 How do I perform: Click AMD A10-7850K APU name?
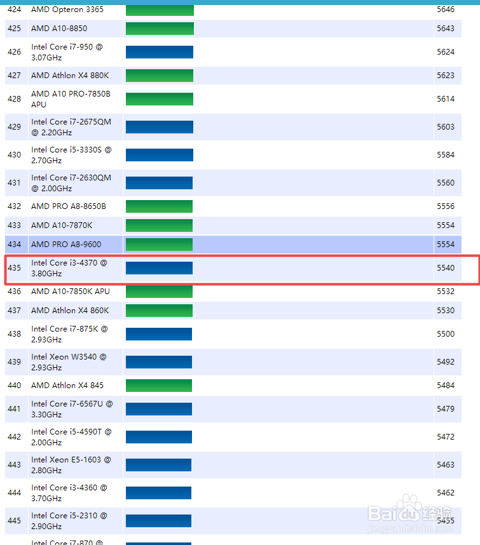[x=71, y=292]
